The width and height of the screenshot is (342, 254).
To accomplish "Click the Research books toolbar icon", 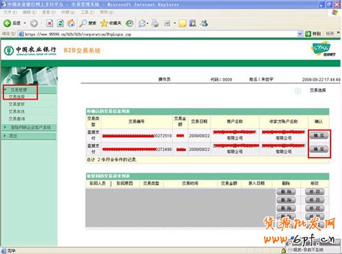I will click(x=193, y=23).
